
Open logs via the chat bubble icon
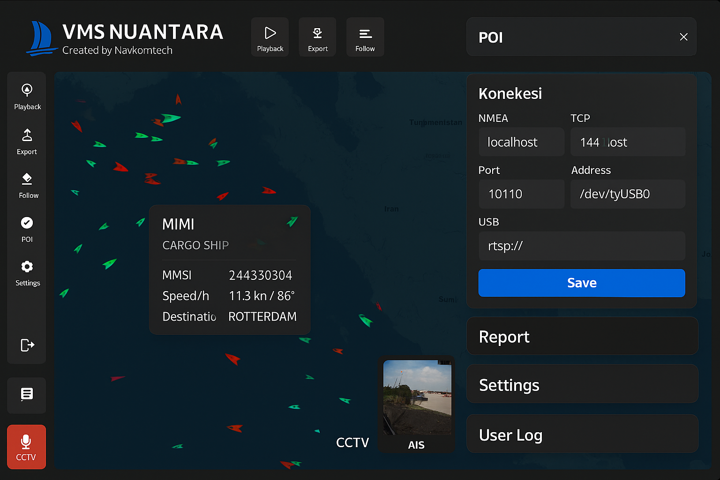tap(26, 395)
